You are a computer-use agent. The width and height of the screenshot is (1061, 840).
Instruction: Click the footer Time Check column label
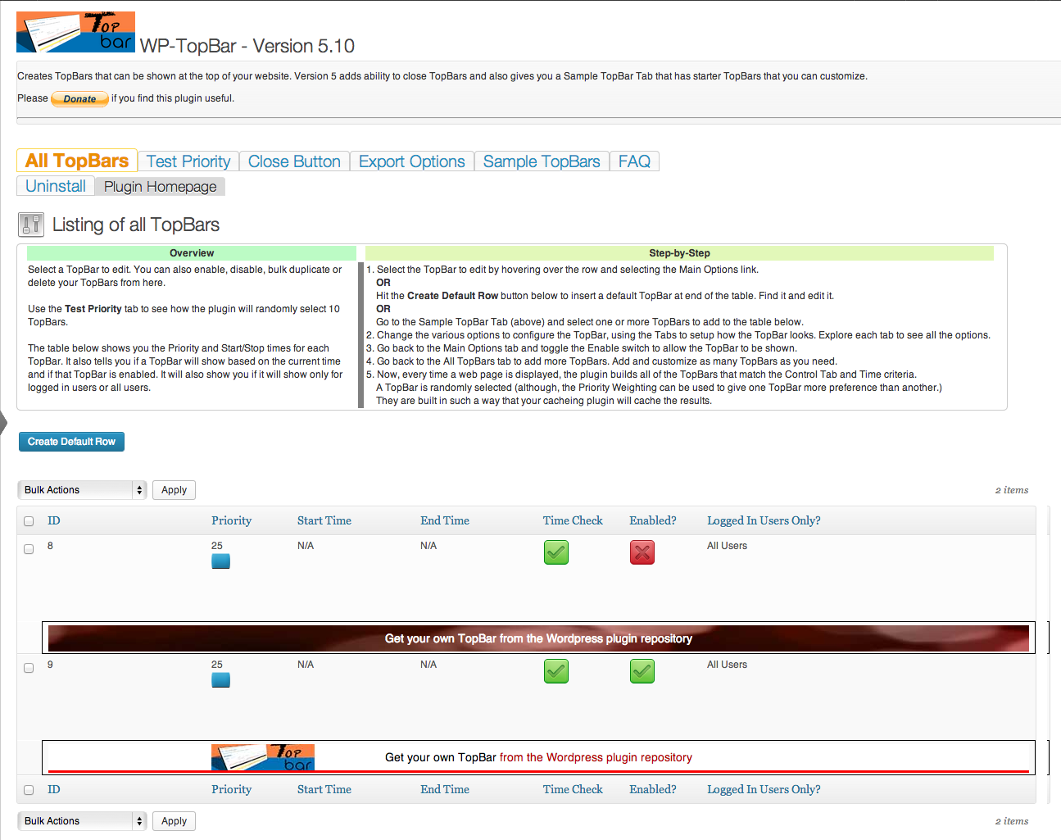click(x=573, y=789)
